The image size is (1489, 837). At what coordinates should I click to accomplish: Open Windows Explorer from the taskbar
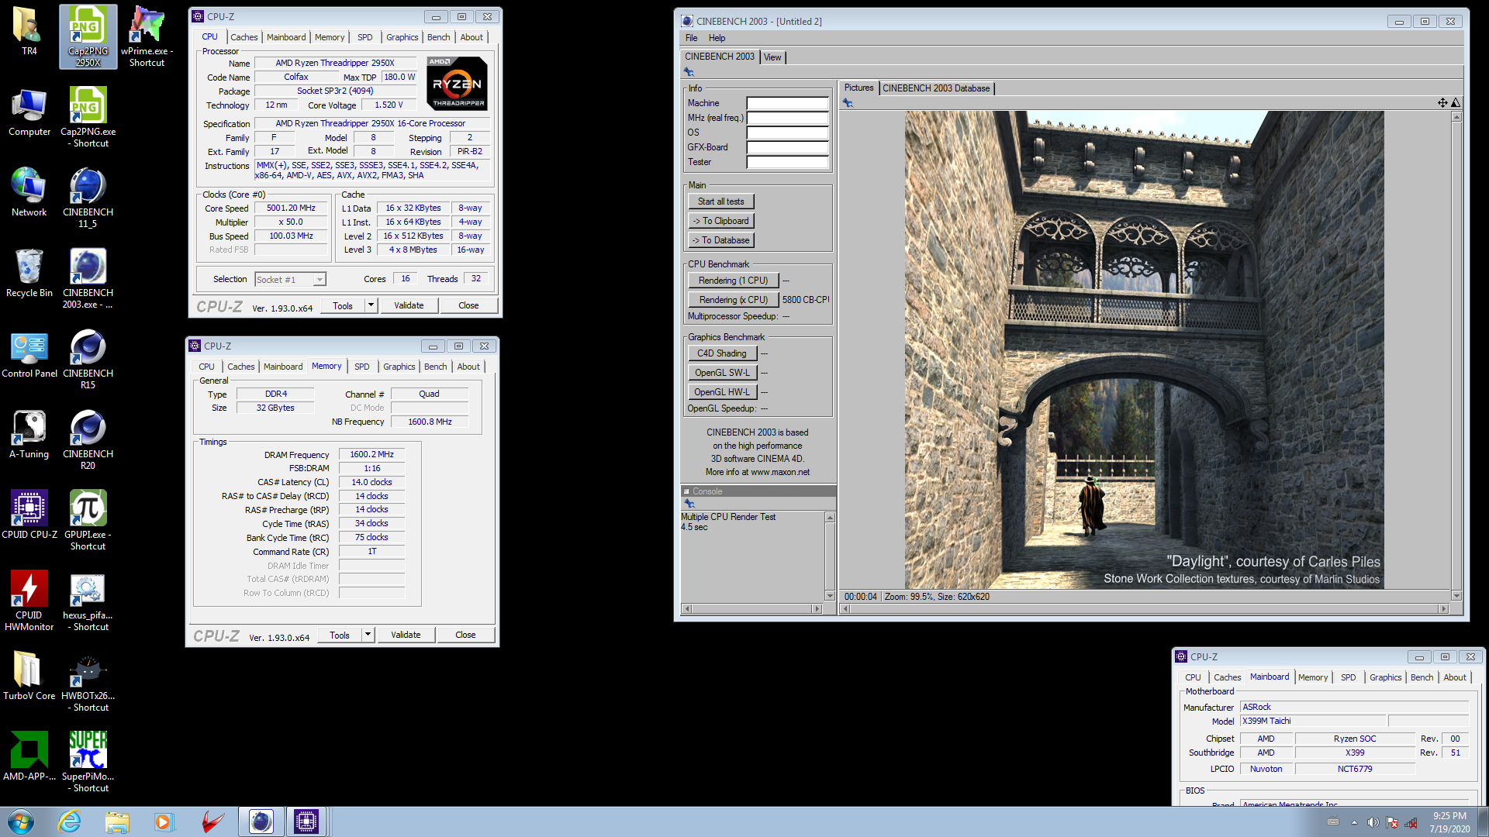point(117,821)
